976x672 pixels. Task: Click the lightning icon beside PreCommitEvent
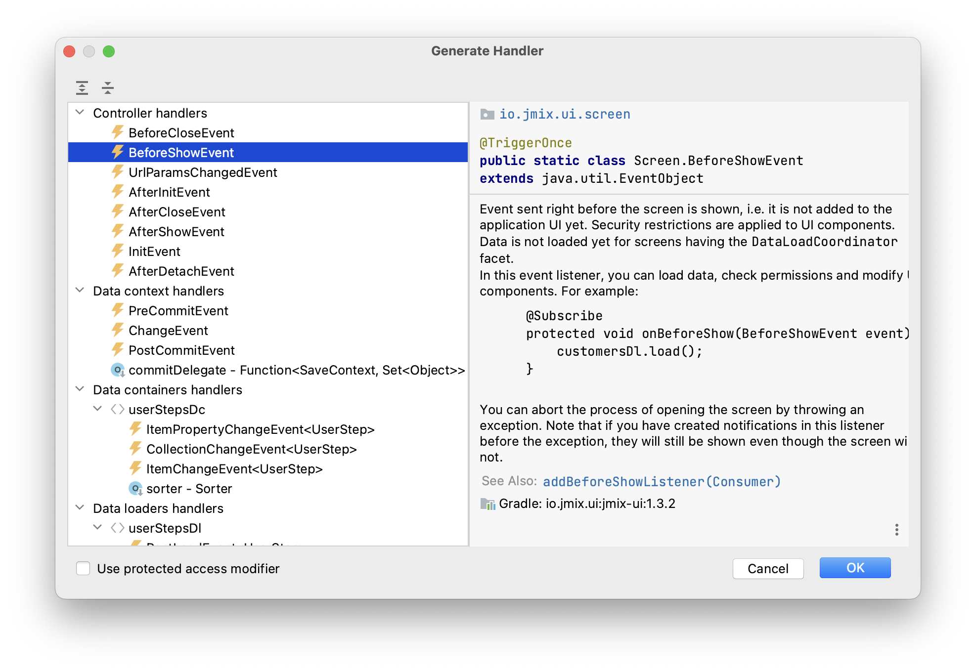tap(117, 310)
